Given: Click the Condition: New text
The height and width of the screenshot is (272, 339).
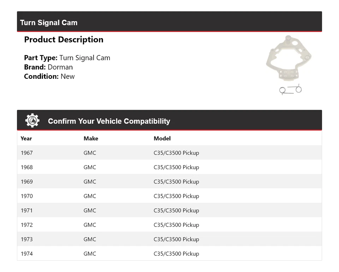Looking at the screenshot, I should click(x=49, y=76).
